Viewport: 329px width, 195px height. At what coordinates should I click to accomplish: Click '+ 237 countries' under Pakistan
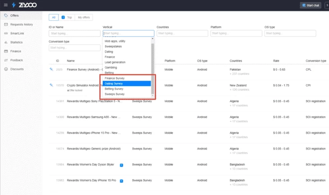point(239,74)
